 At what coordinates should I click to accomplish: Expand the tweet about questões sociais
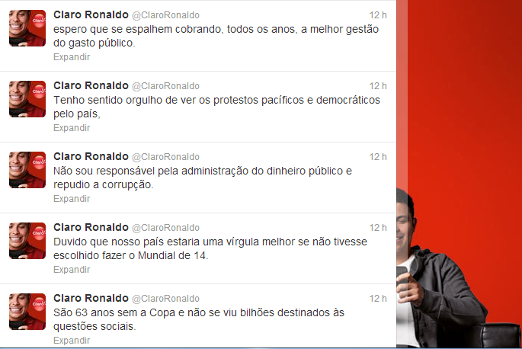point(72,341)
